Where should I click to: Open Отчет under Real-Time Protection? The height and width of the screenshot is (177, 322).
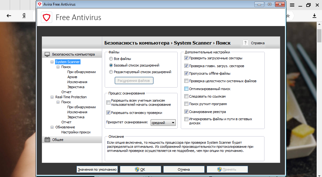click(x=66, y=122)
